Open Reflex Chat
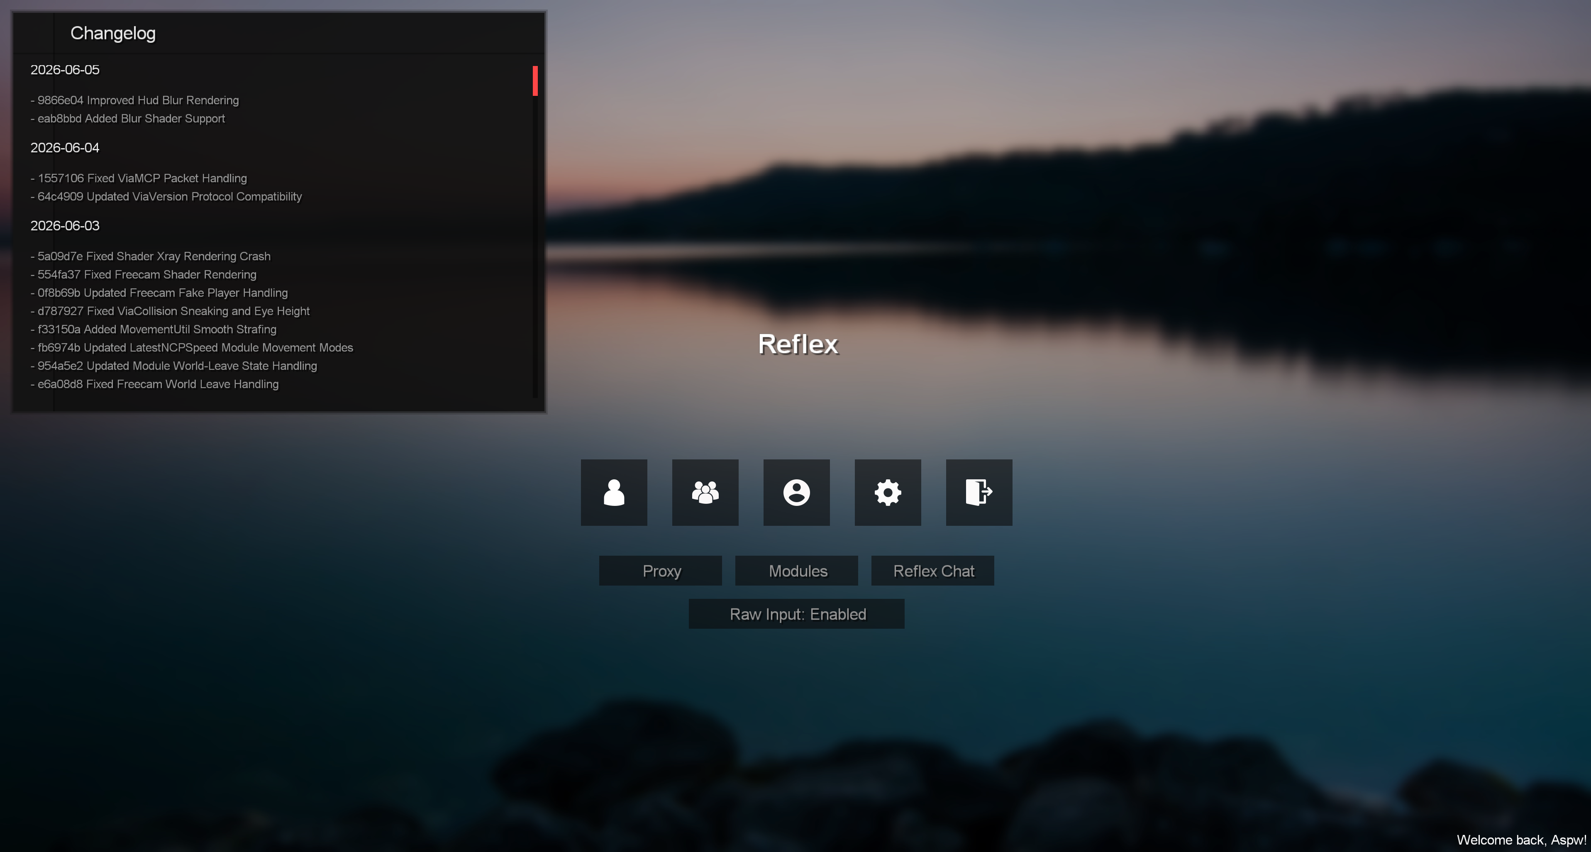The image size is (1591, 852). (x=932, y=570)
